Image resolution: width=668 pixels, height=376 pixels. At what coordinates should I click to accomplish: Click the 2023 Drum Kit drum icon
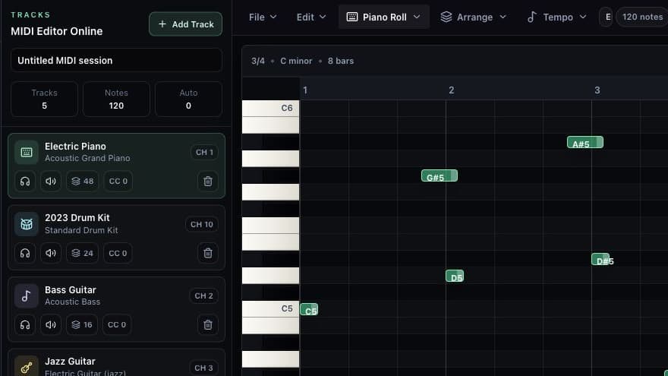click(27, 224)
